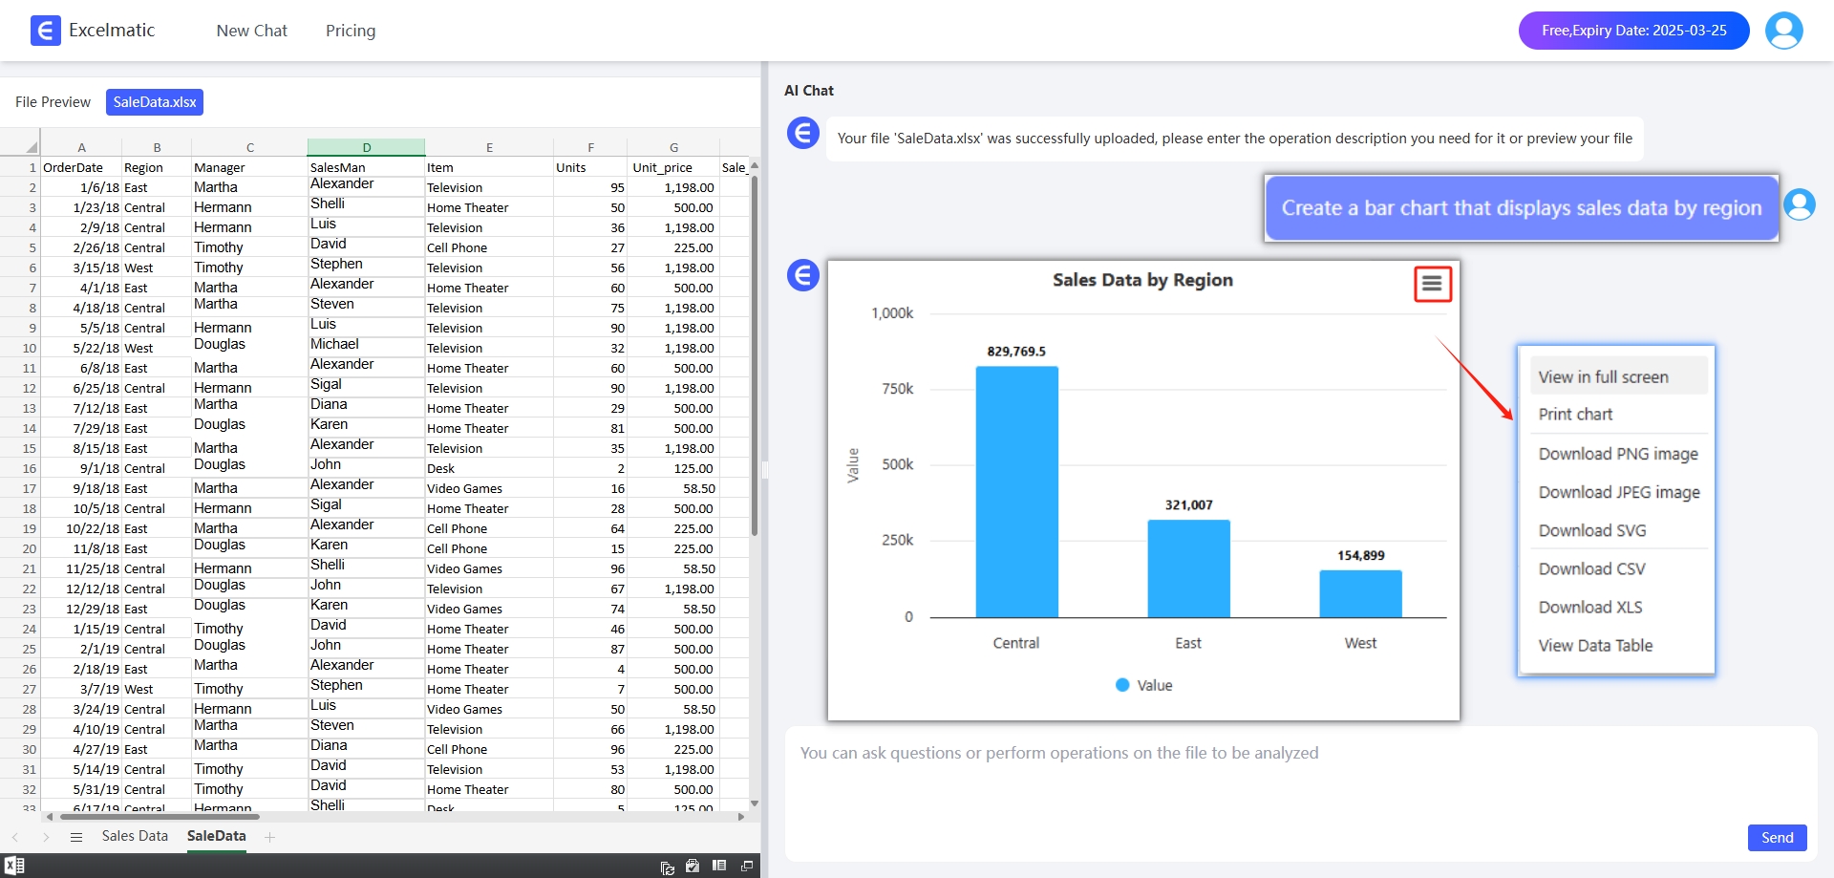Switch to the Sales Data sheet tab

(x=135, y=836)
